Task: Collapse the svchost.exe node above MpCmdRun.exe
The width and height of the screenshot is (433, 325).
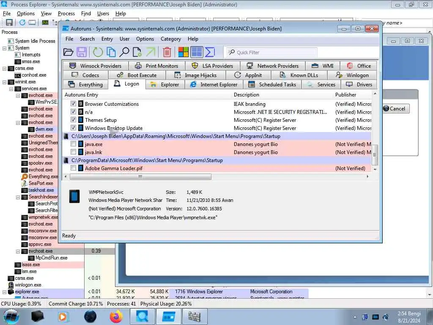Action: coord(18,251)
